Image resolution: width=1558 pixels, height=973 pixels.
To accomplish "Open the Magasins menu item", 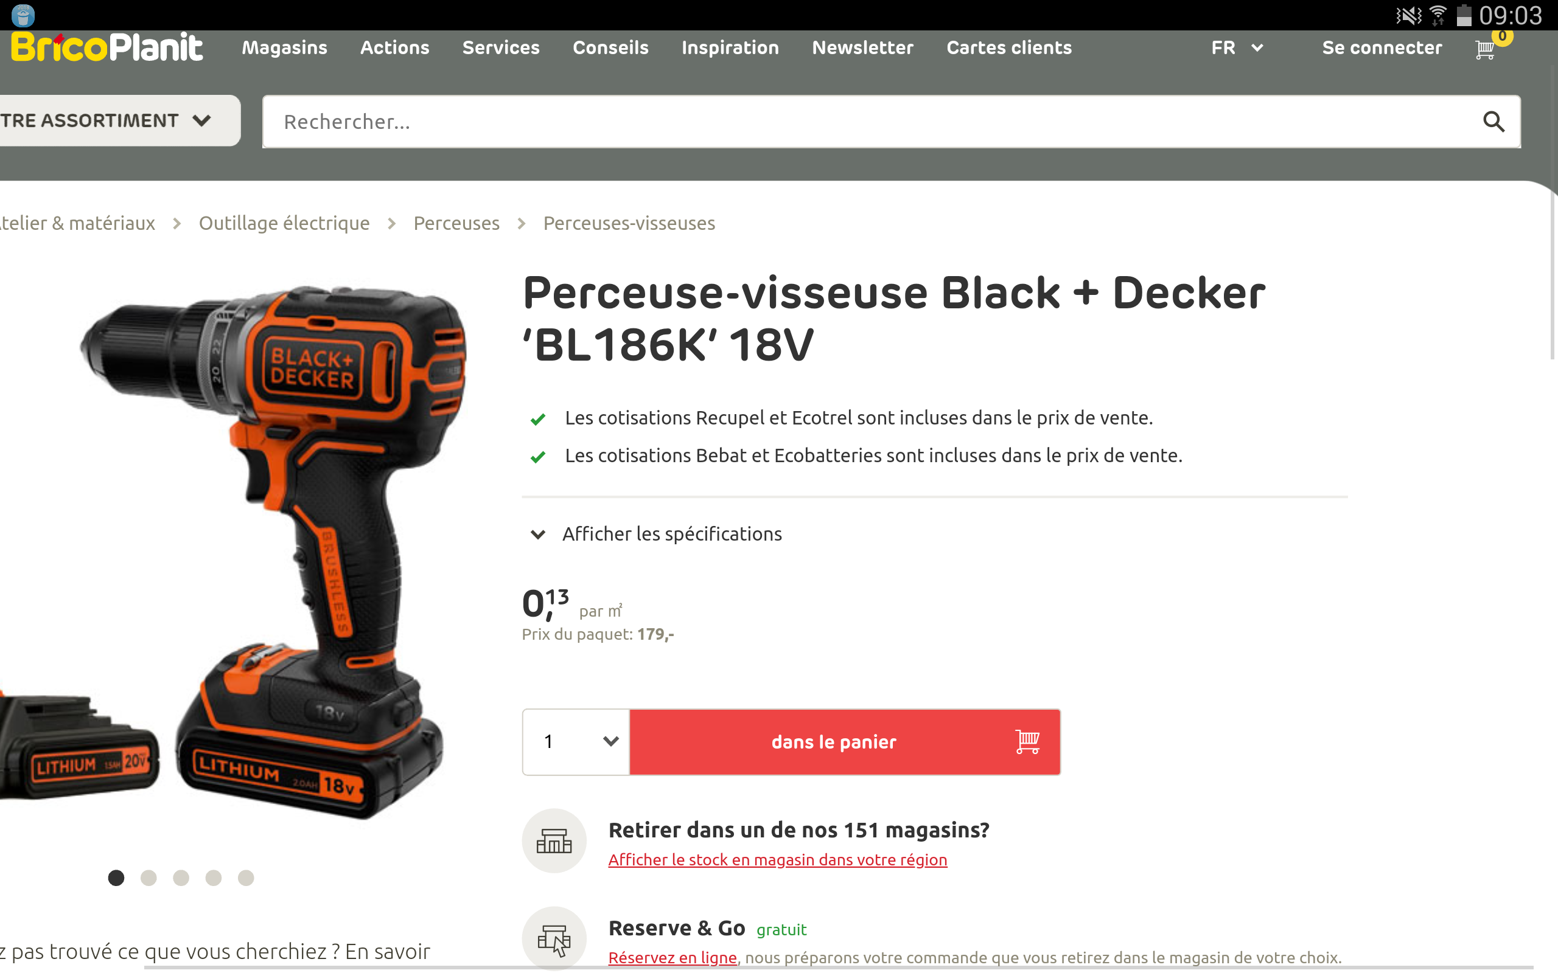I will (x=285, y=47).
